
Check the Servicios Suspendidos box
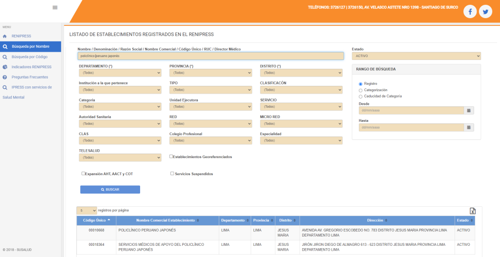(172, 174)
